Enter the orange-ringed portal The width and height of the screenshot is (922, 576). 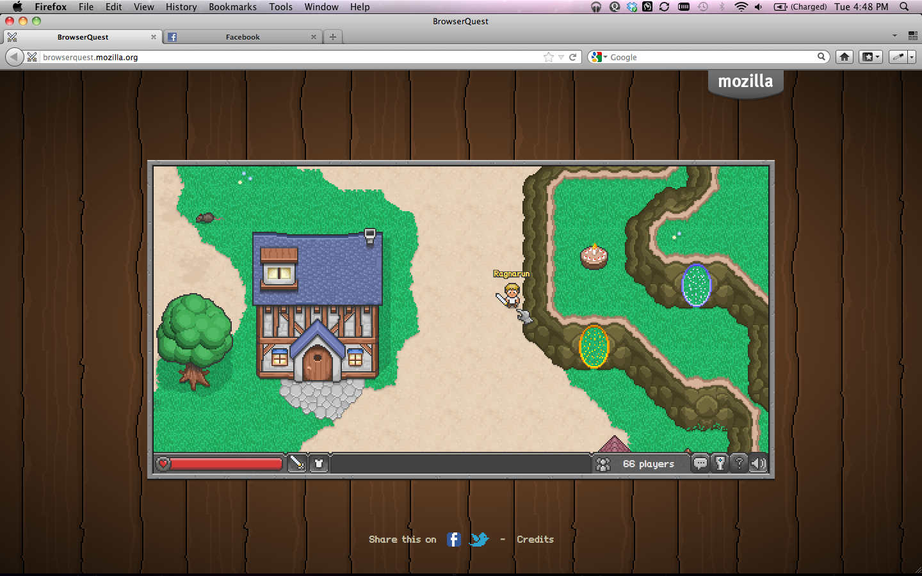click(594, 346)
